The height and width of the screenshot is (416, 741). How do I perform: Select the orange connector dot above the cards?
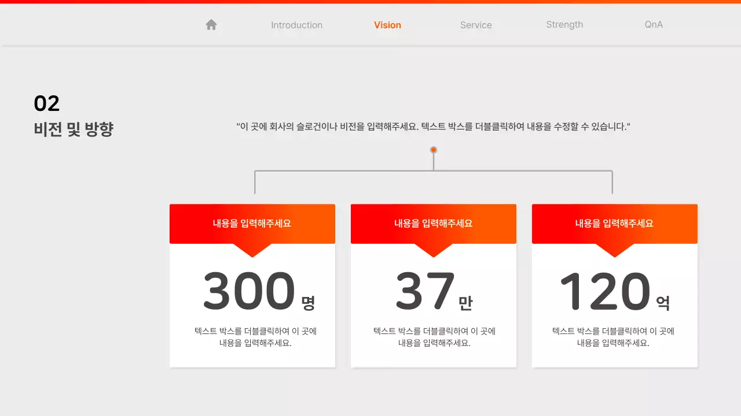pos(433,149)
